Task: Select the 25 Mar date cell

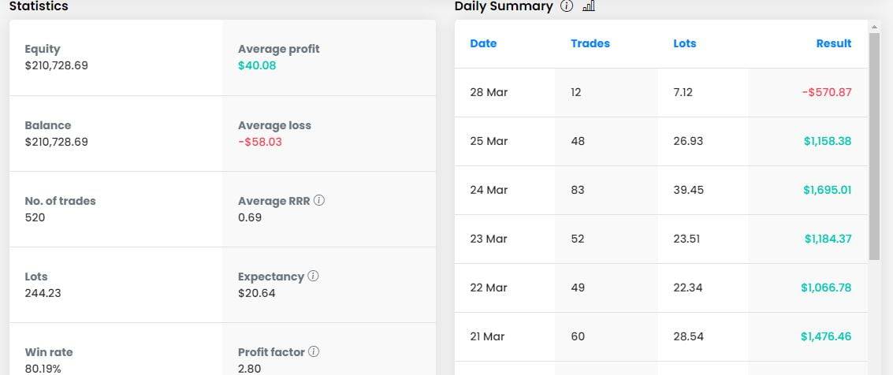Action: click(x=489, y=141)
